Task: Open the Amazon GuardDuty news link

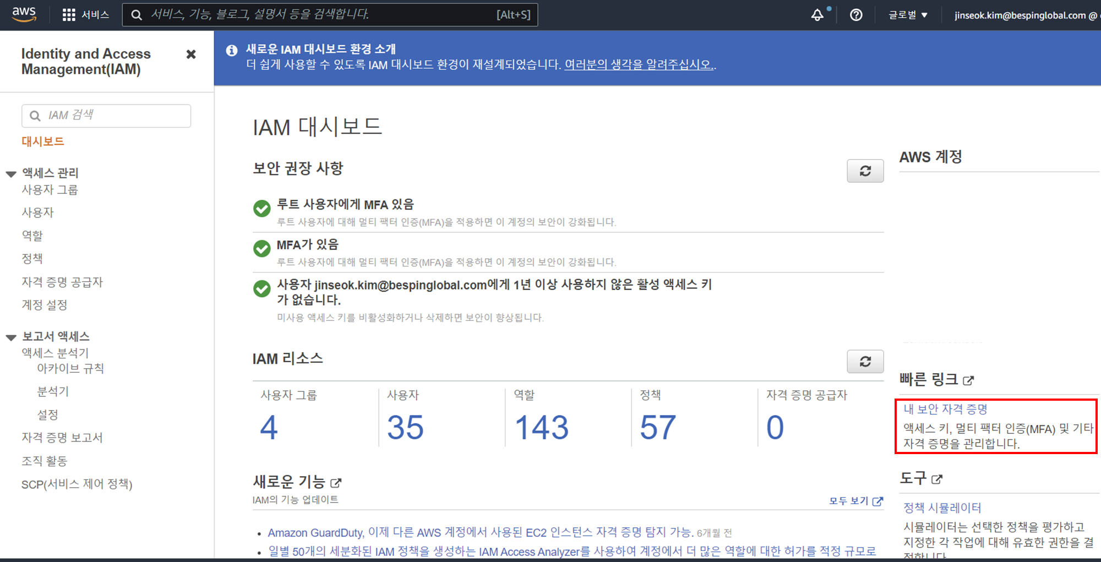Action: (479, 532)
